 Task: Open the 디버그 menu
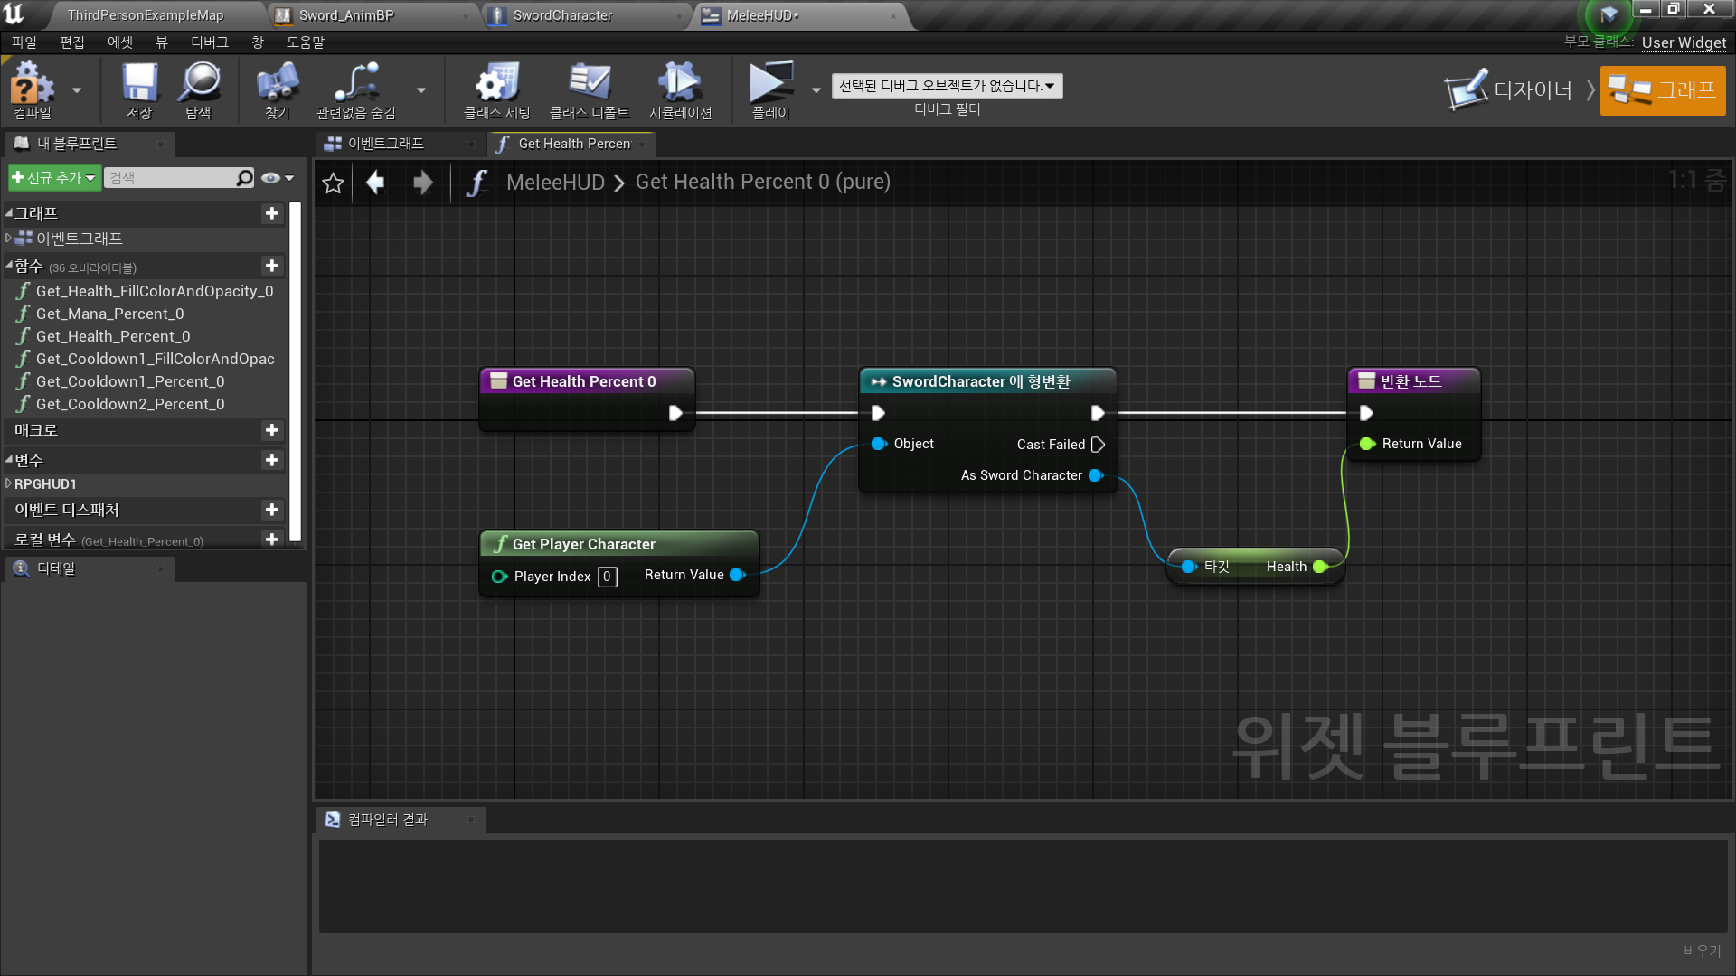[209, 42]
